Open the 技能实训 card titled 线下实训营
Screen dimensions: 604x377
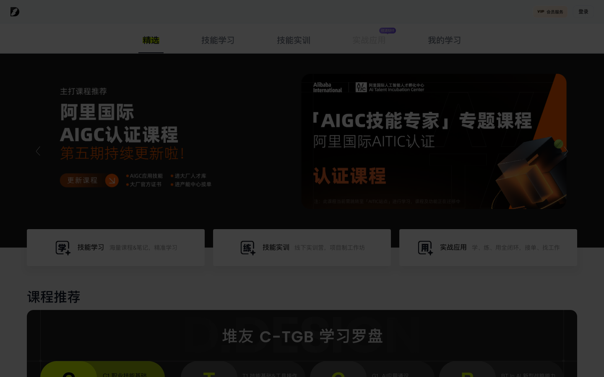302,248
